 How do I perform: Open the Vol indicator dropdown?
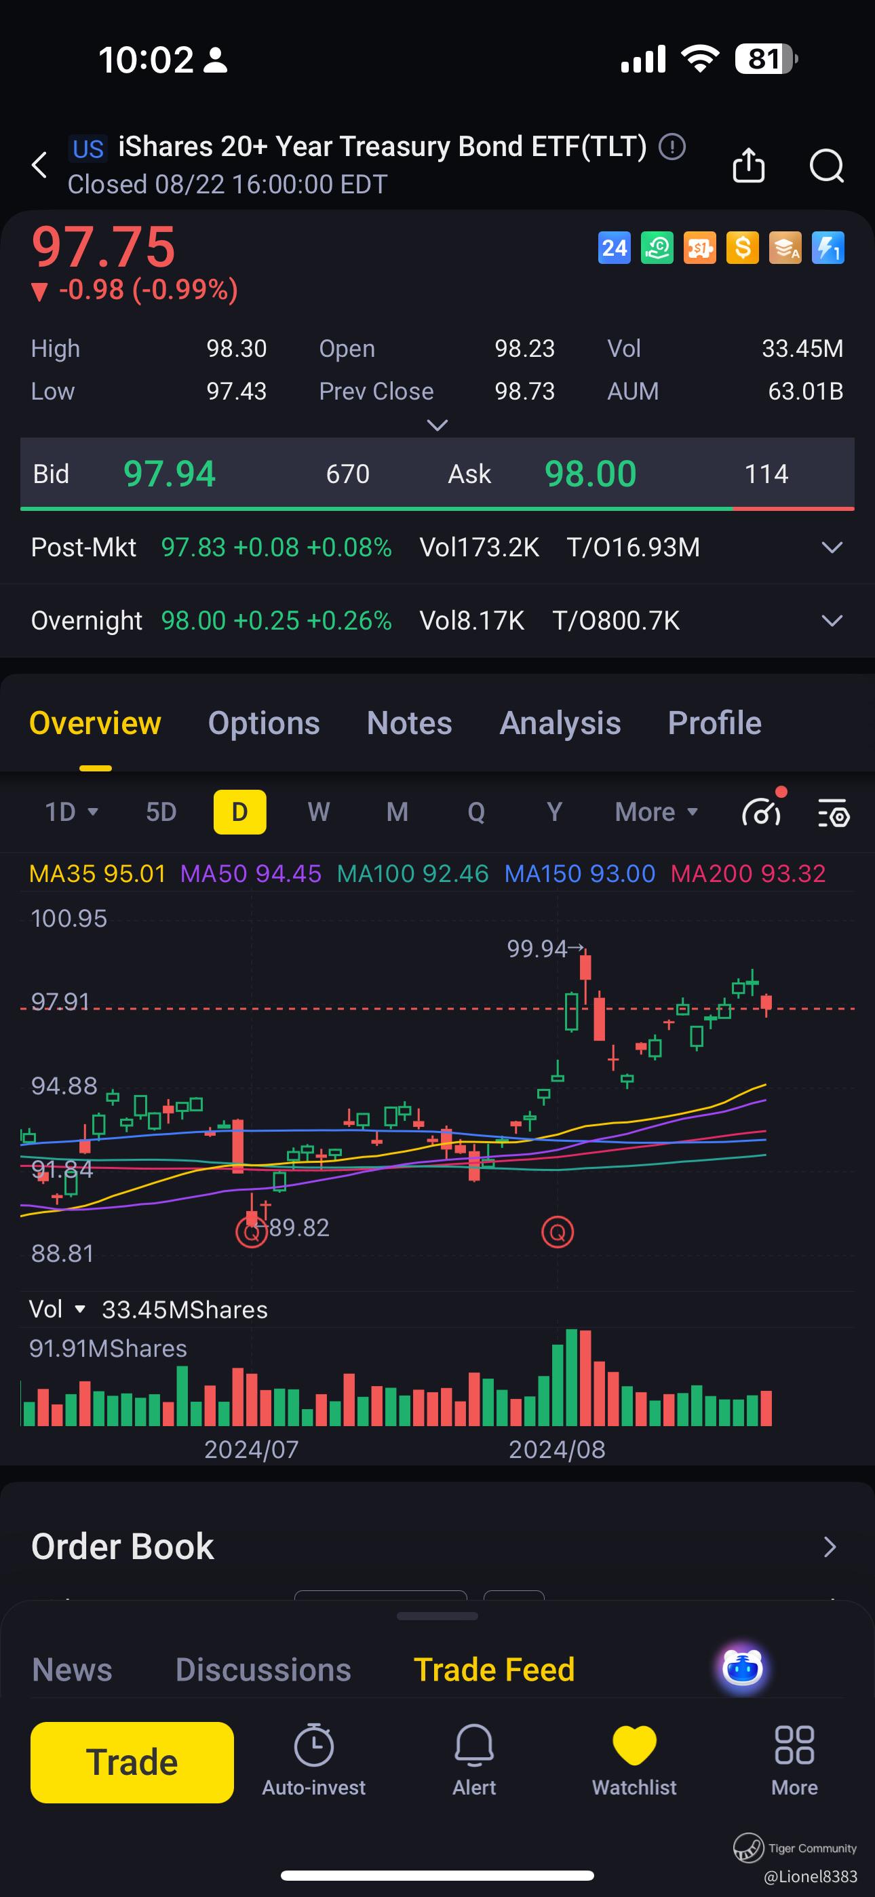pos(58,1309)
